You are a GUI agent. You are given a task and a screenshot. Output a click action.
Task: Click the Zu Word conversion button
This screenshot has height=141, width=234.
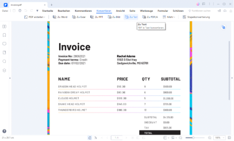60,17
